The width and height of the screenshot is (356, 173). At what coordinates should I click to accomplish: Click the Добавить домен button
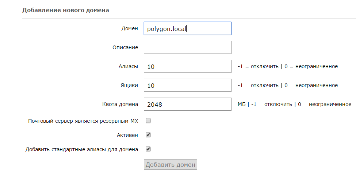coord(171,165)
